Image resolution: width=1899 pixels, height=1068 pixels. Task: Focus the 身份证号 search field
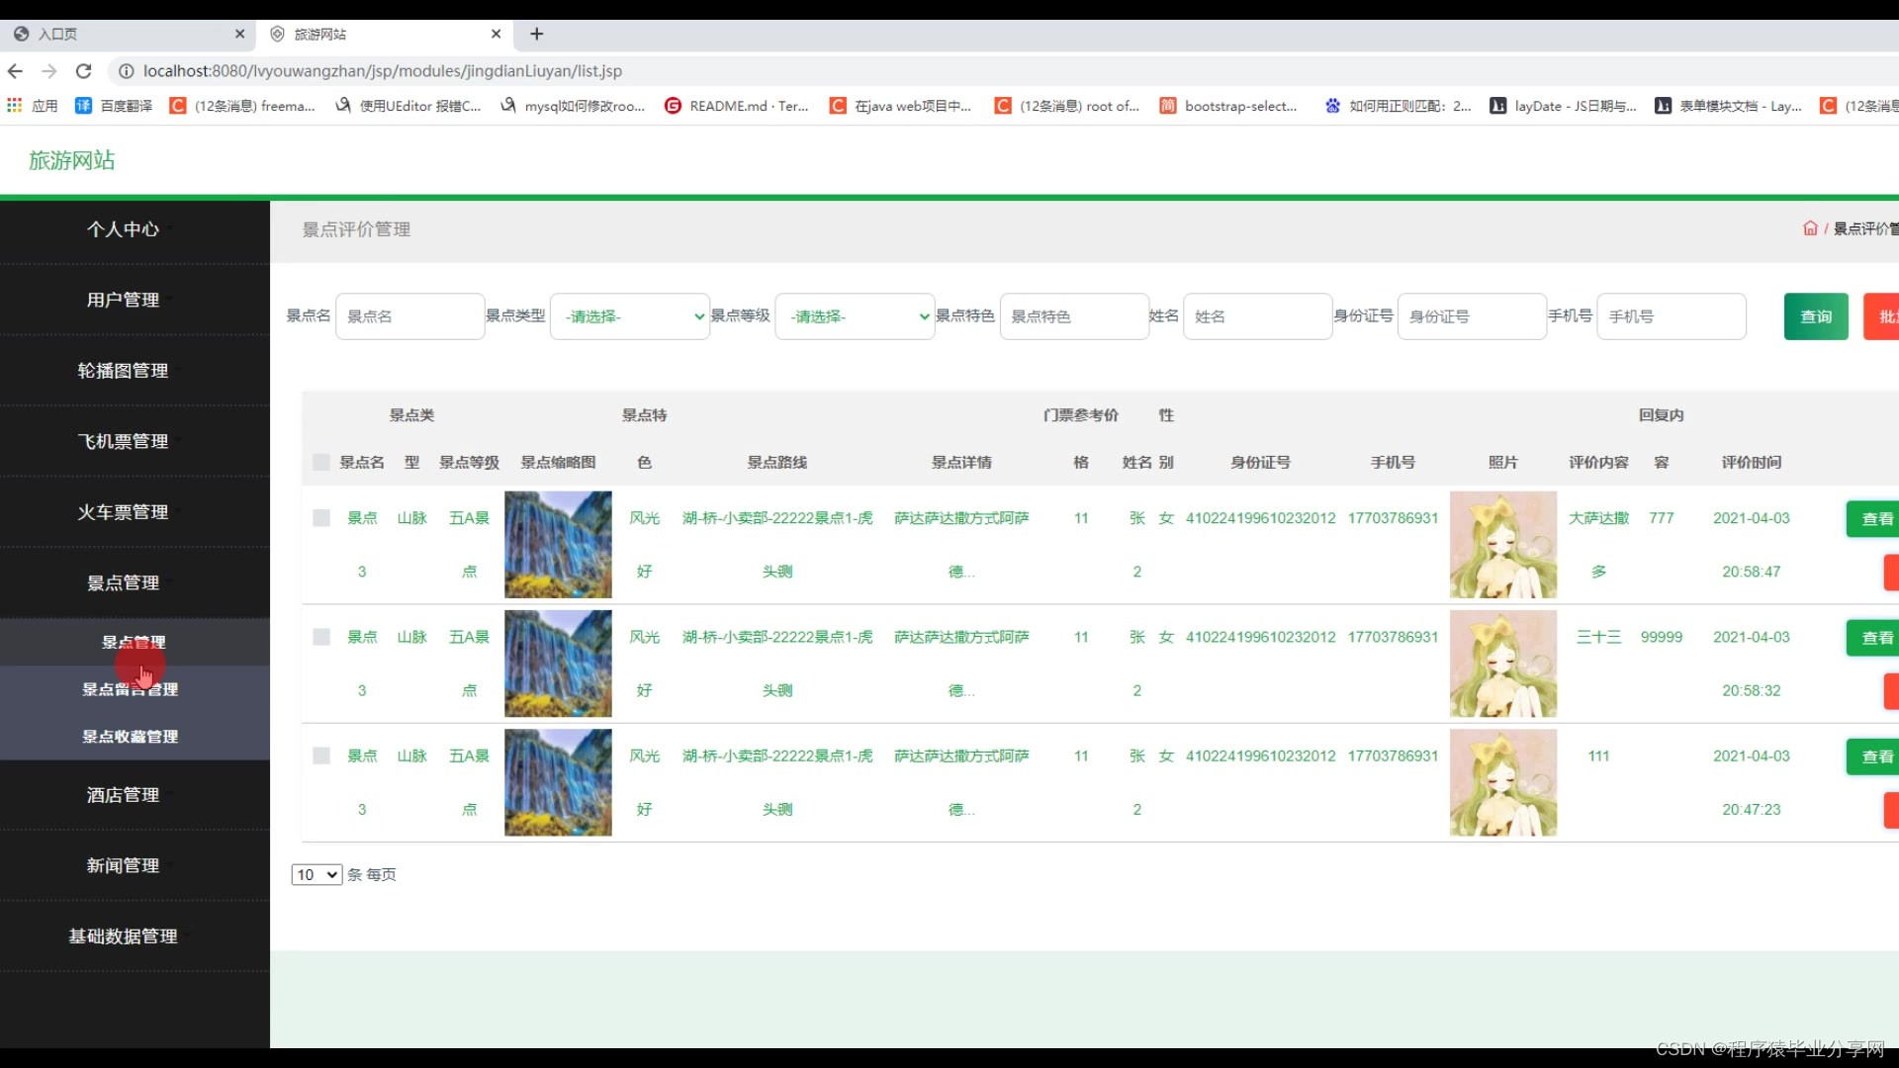(x=1472, y=316)
